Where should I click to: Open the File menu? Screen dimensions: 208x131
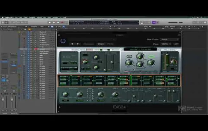[16, 17]
